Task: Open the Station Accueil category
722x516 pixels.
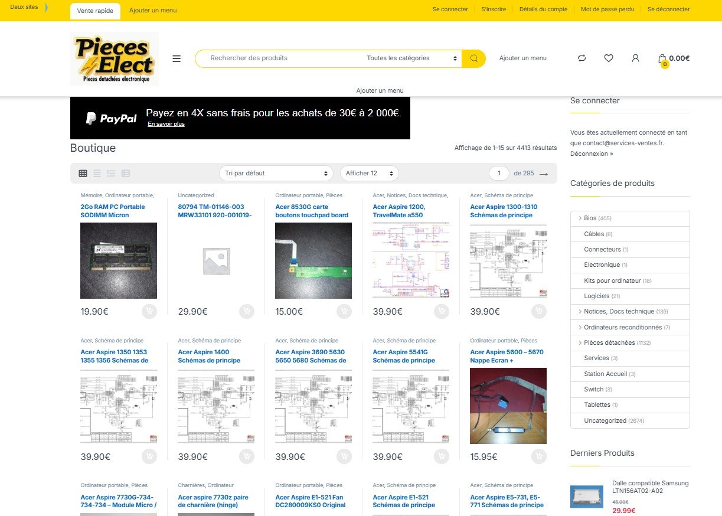Action: pyautogui.click(x=606, y=374)
